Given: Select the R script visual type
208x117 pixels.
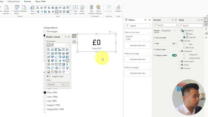Looking at the screenshot, I should coord(67,64).
